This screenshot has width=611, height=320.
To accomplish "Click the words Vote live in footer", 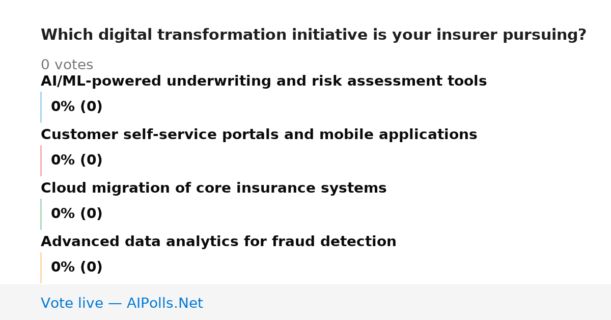I will (72, 303).
